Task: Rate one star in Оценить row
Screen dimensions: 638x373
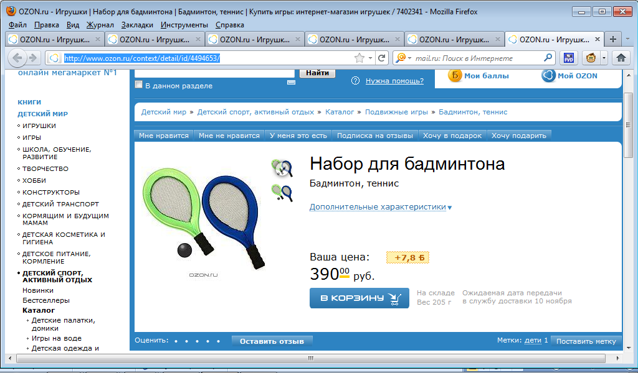Action: coord(176,341)
